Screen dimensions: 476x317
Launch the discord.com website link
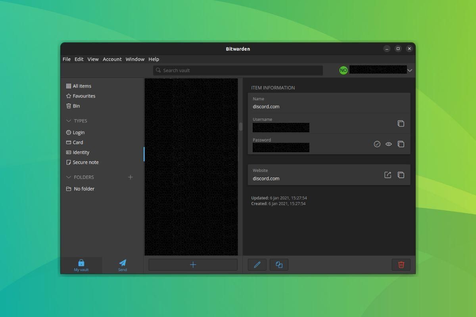click(388, 175)
